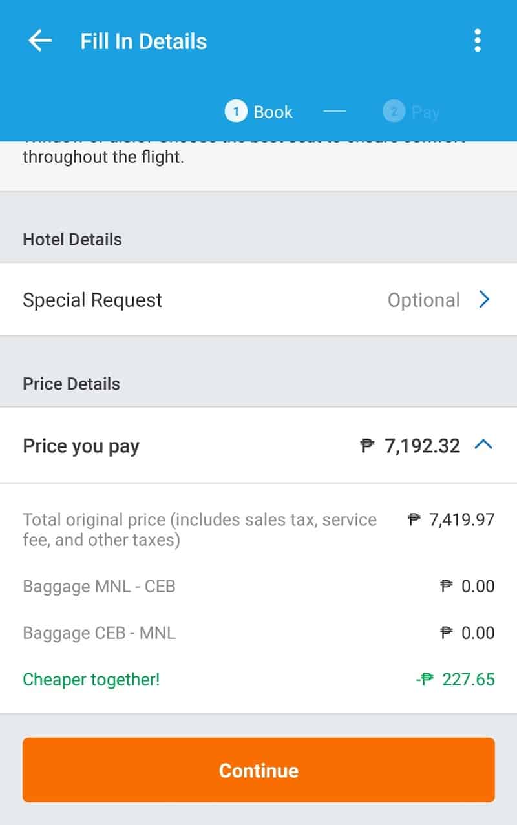
Task: Select the Baggage MNL - CEB line
Action: pyautogui.click(x=99, y=587)
